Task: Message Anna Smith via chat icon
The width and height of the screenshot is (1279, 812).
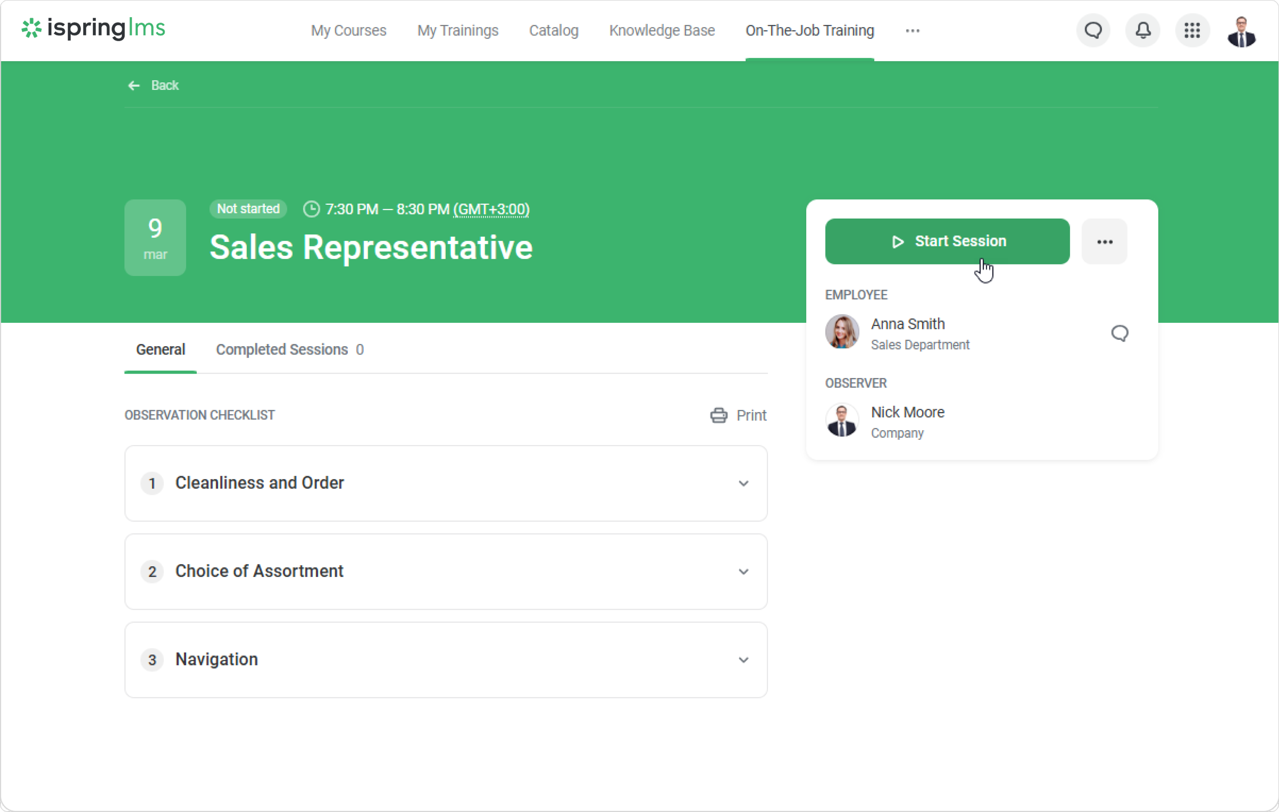Action: click(1120, 333)
